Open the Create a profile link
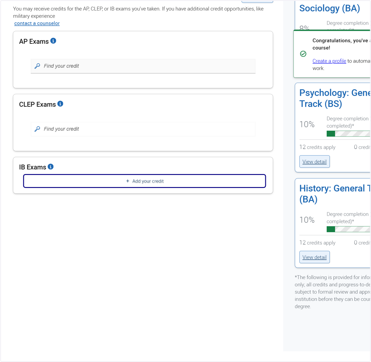Screen dimensions: 371x362 click(329, 61)
